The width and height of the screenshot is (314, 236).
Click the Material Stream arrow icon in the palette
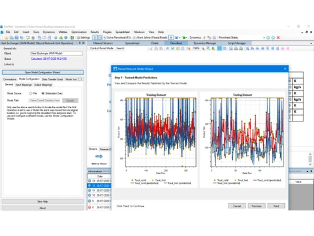pos(99,156)
